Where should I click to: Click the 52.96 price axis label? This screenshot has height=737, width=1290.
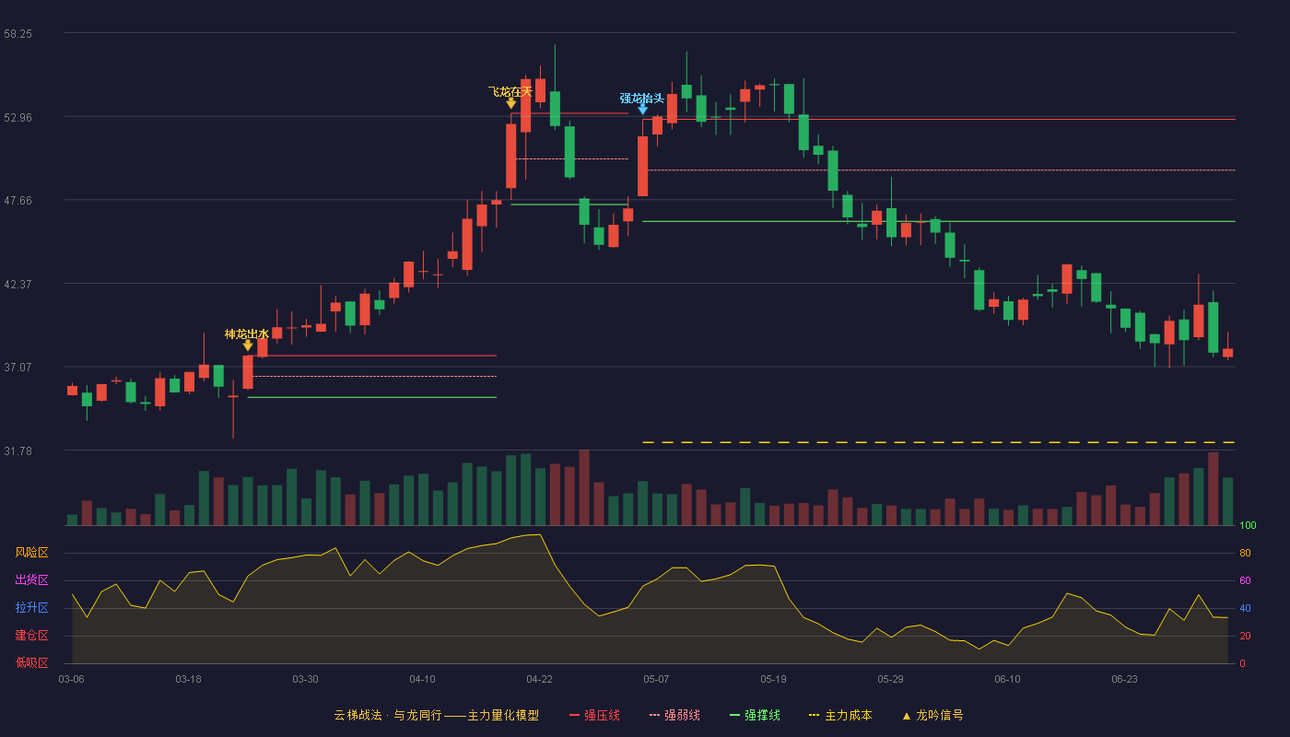(x=18, y=117)
